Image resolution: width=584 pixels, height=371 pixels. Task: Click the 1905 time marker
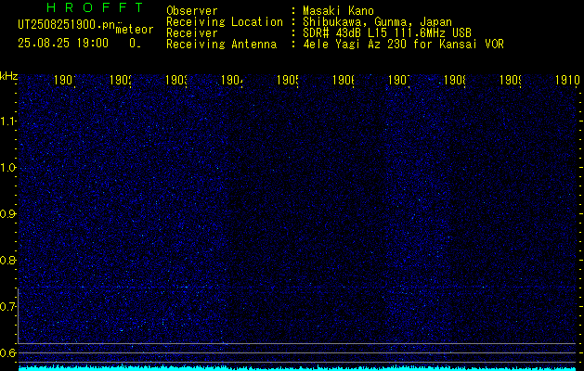click(x=288, y=81)
